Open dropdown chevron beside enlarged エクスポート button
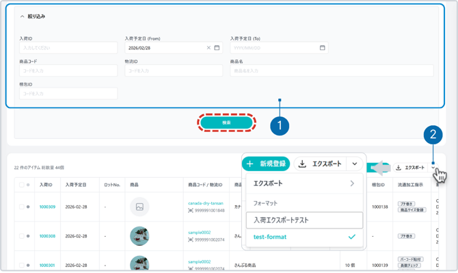The image size is (458, 273). click(355, 164)
